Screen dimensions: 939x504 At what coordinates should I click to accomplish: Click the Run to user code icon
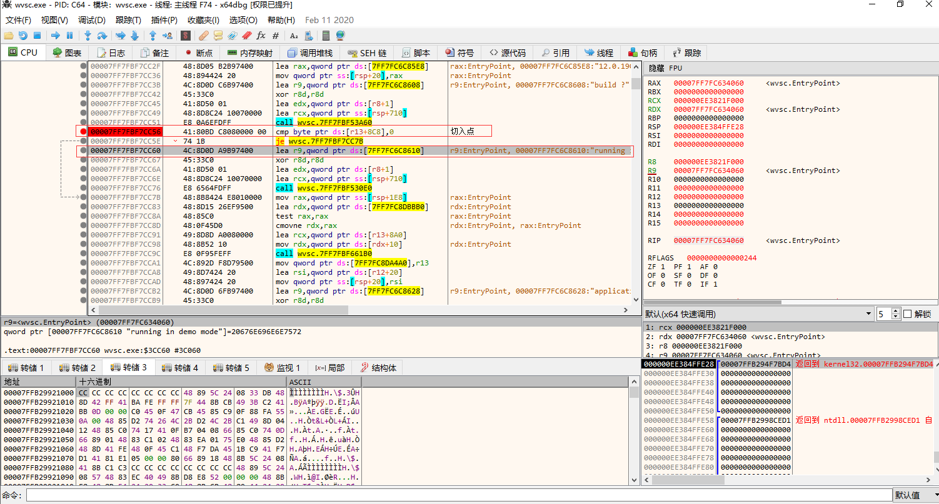point(167,36)
